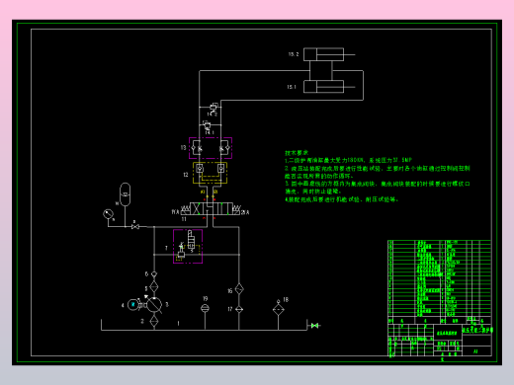Click the accumulator symbol above the gauge line

coord(125,194)
